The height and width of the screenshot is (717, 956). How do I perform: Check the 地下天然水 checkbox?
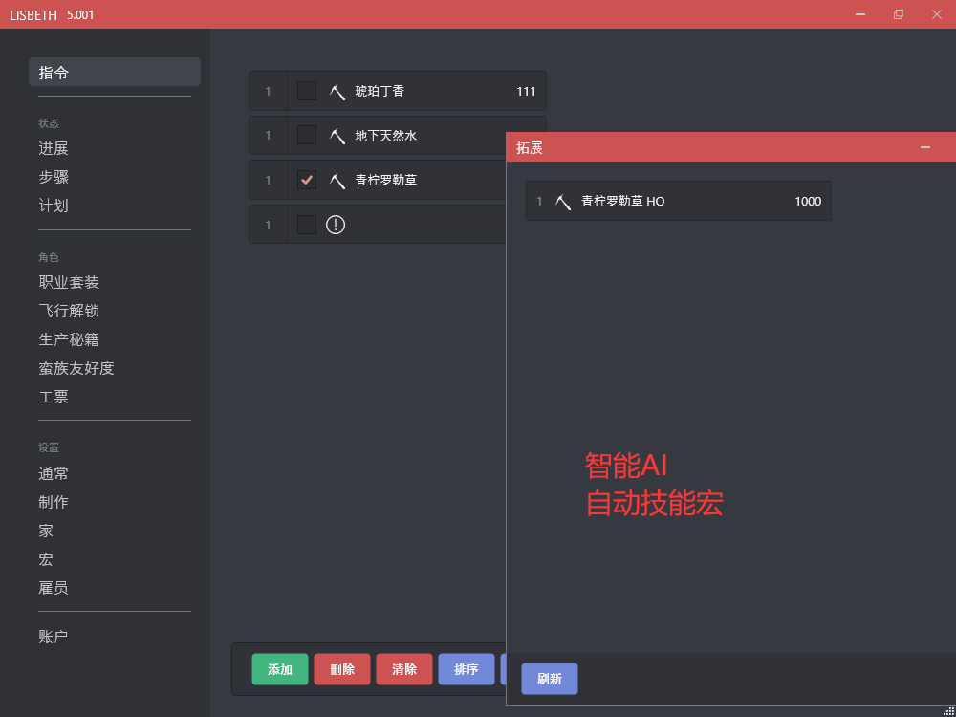pos(307,136)
